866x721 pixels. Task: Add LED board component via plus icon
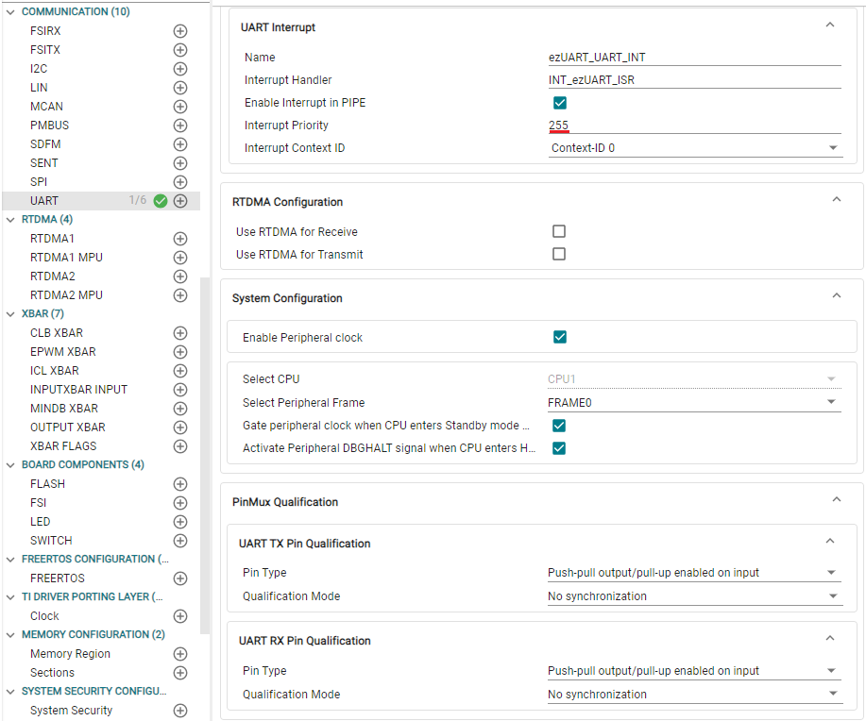tap(180, 522)
